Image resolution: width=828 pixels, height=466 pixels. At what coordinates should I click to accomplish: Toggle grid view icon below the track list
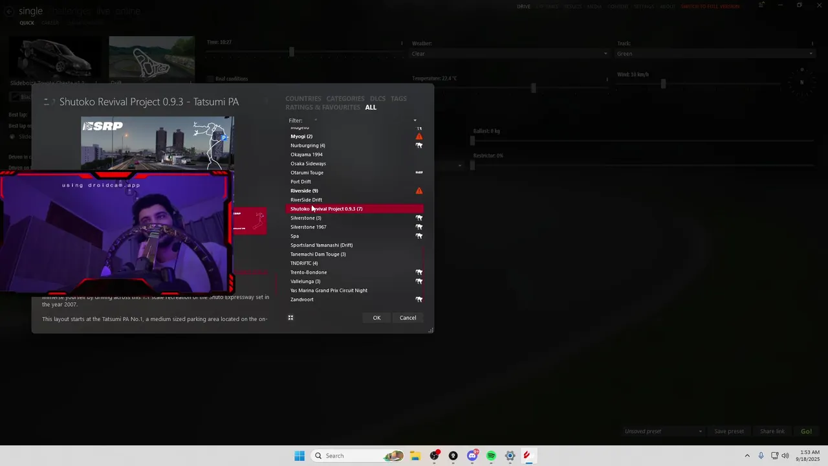[290, 318]
